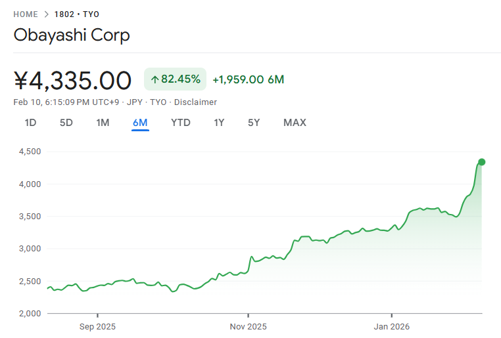Select the 5Y range tab
This screenshot has width=501, height=338.
254,123
